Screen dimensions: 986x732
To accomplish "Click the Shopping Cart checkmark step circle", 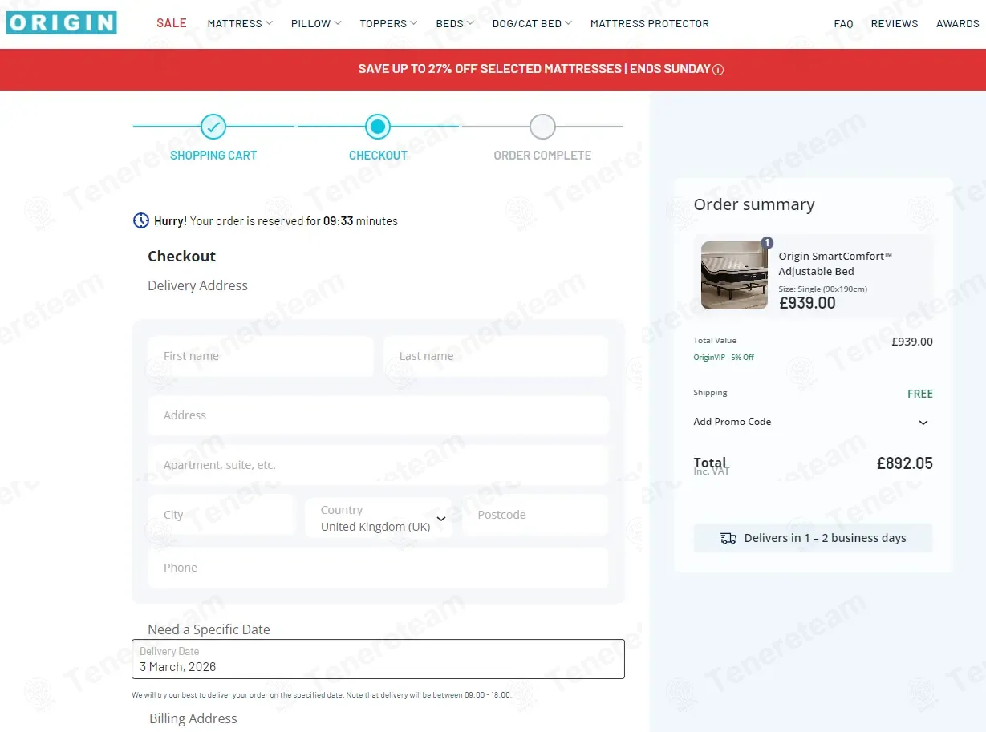I will point(213,127).
